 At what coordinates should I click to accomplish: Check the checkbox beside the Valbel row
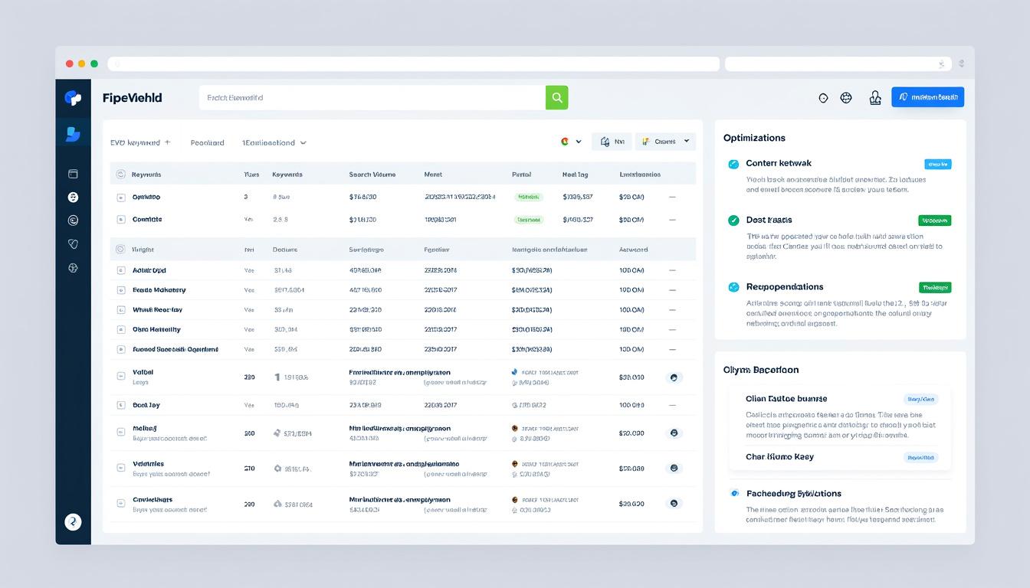tap(120, 377)
